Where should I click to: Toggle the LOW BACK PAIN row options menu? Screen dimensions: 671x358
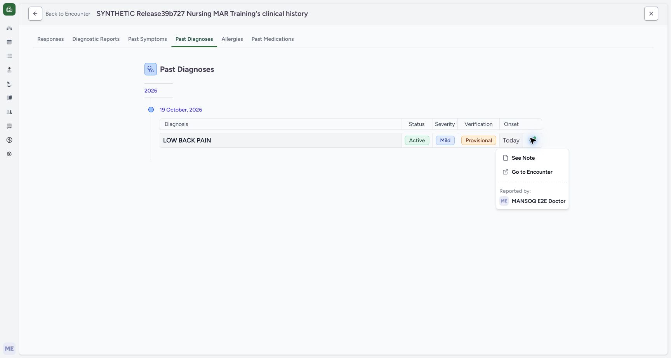click(533, 140)
